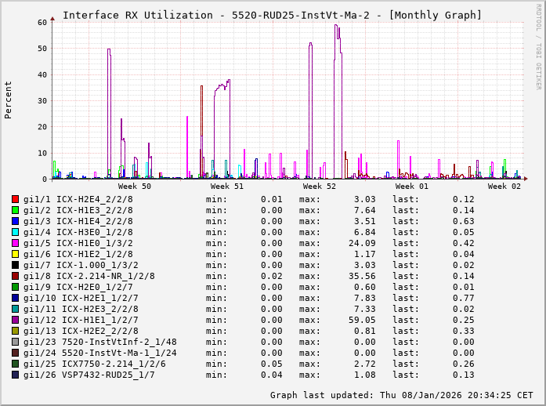The height and width of the screenshot is (406, 546).
Task: Click the max value 7.83
Action: [365, 298]
